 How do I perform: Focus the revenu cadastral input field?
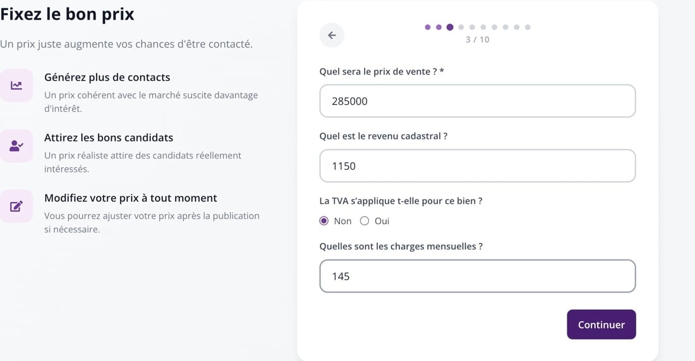pyautogui.click(x=478, y=166)
